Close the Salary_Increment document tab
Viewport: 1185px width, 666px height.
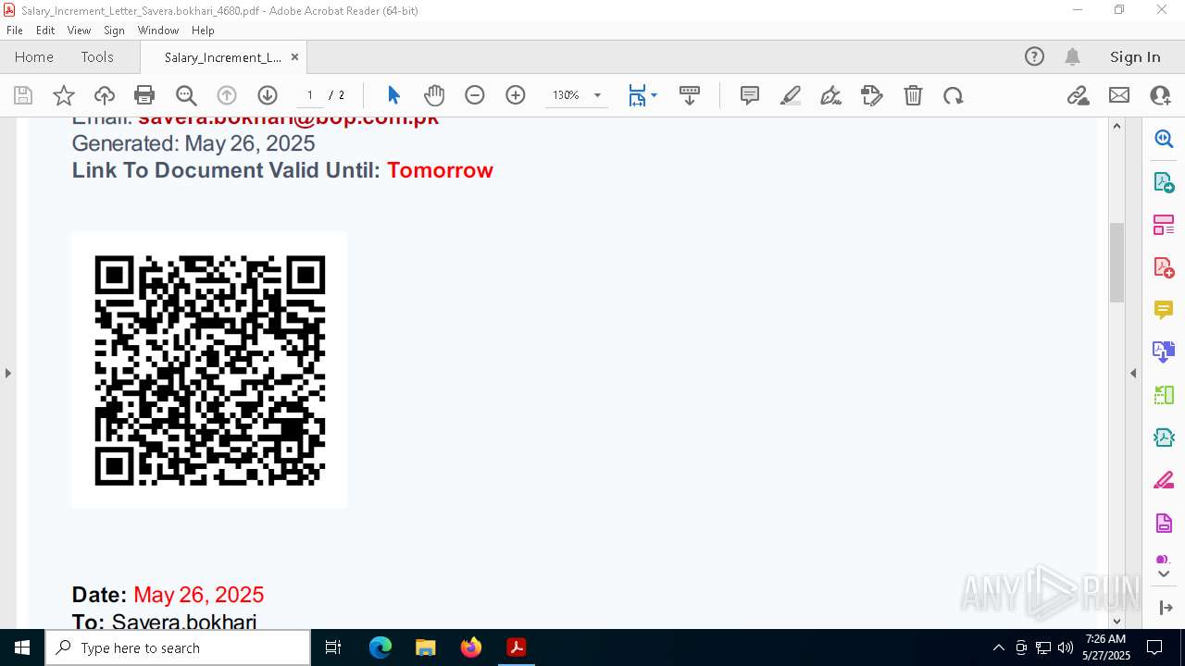point(294,56)
